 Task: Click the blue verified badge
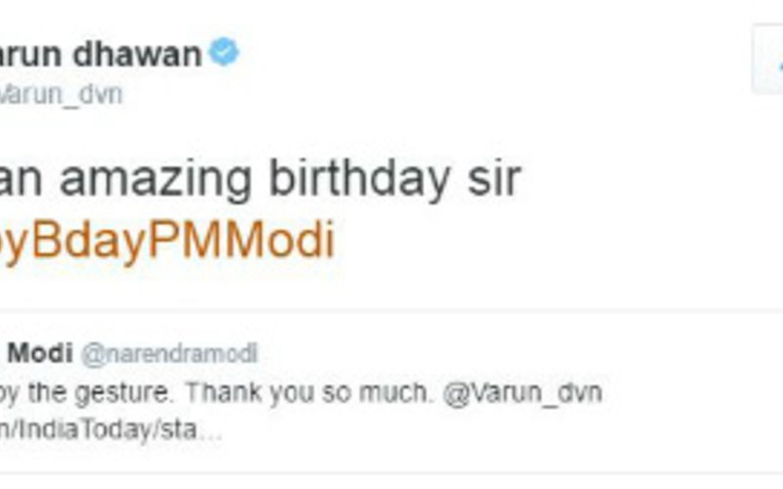pos(224,52)
